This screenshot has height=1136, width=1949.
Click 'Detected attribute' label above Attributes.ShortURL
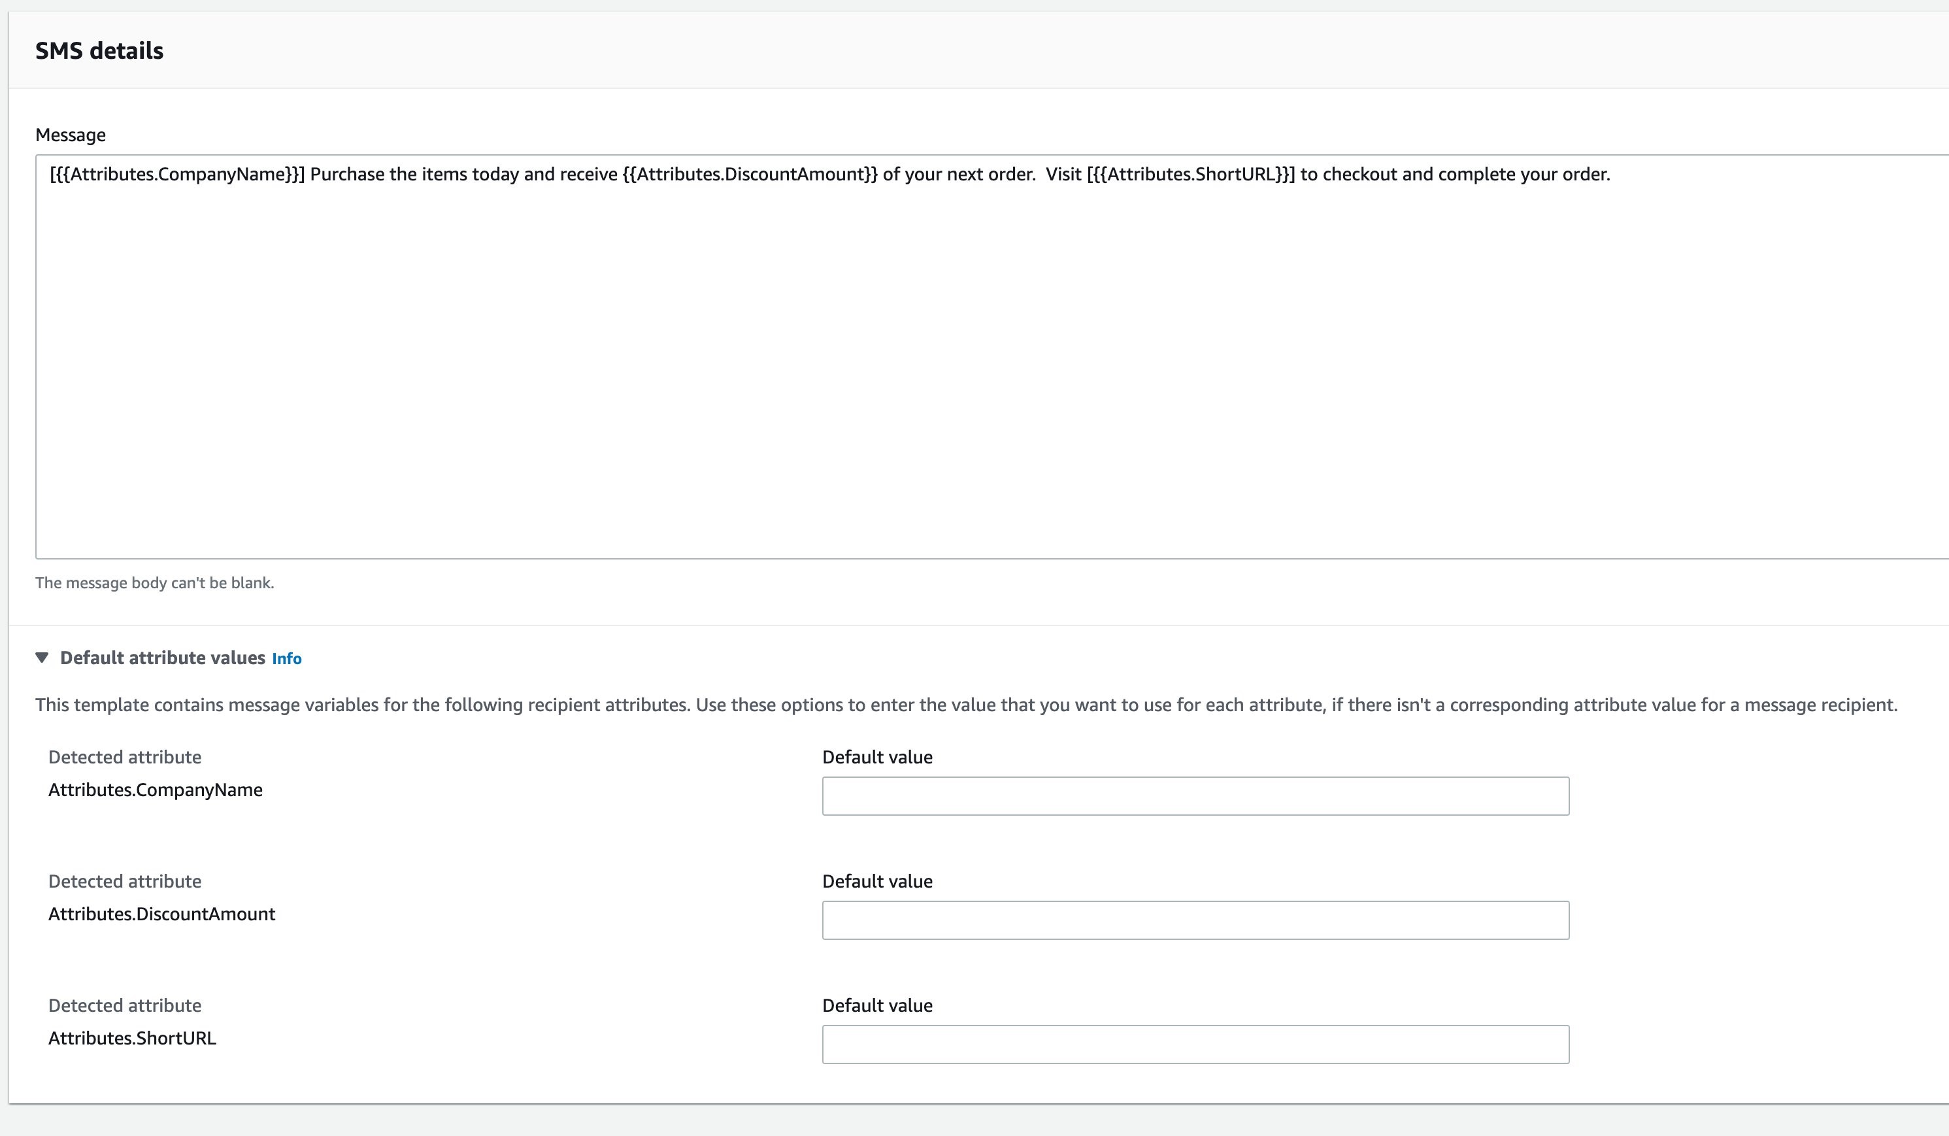coord(125,1005)
